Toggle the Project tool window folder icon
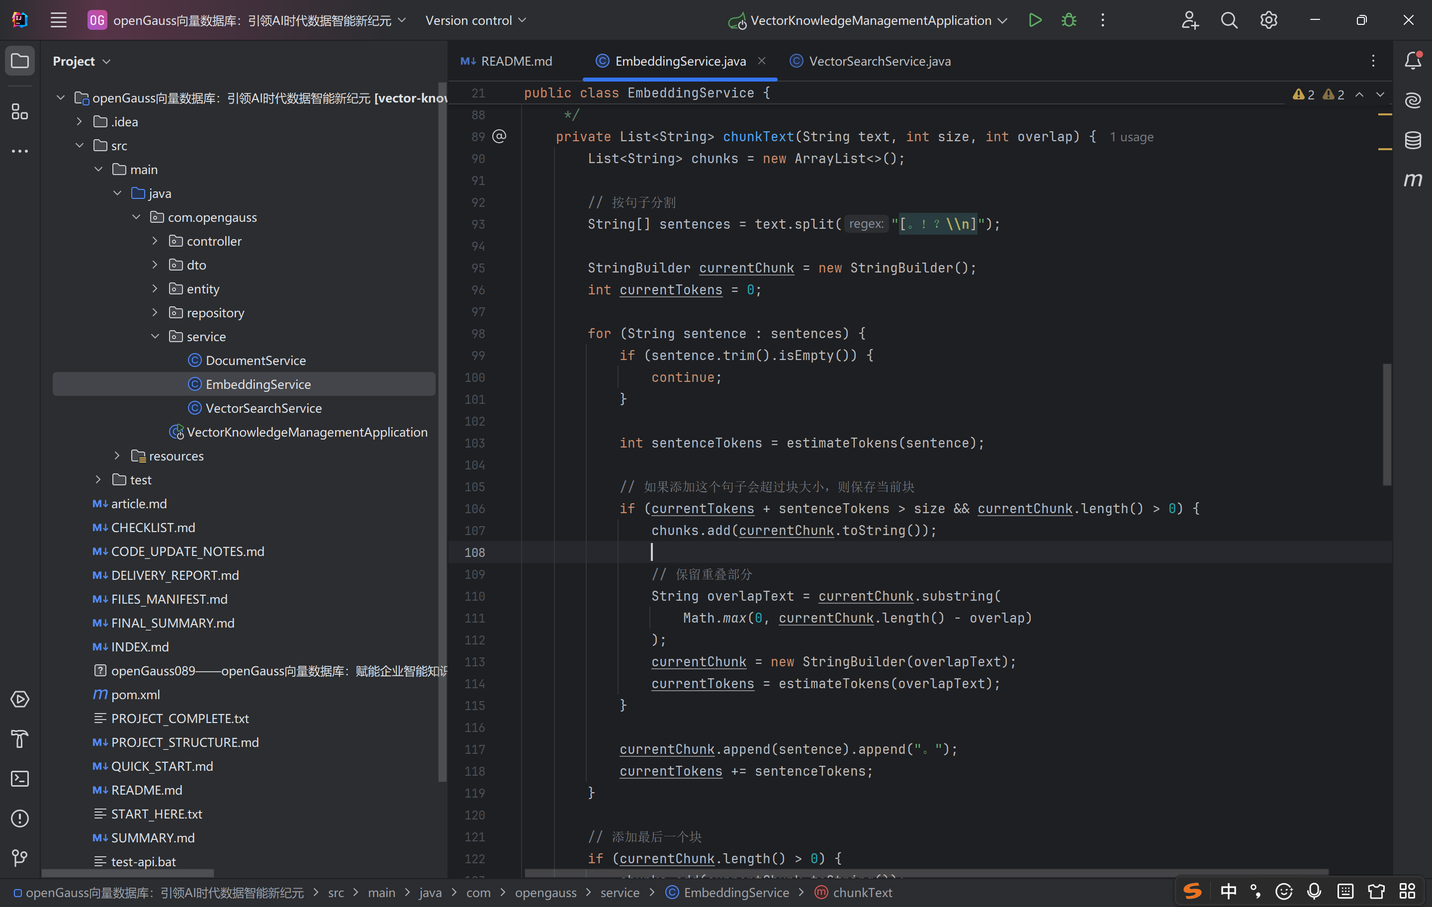The image size is (1432, 907). click(x=19, y=61)
